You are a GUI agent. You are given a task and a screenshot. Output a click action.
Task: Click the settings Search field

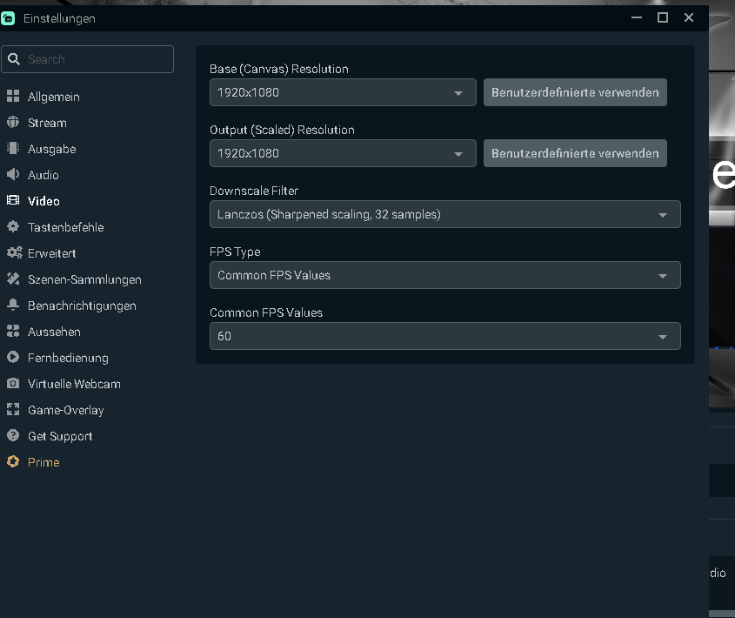[x=96, y=59]
